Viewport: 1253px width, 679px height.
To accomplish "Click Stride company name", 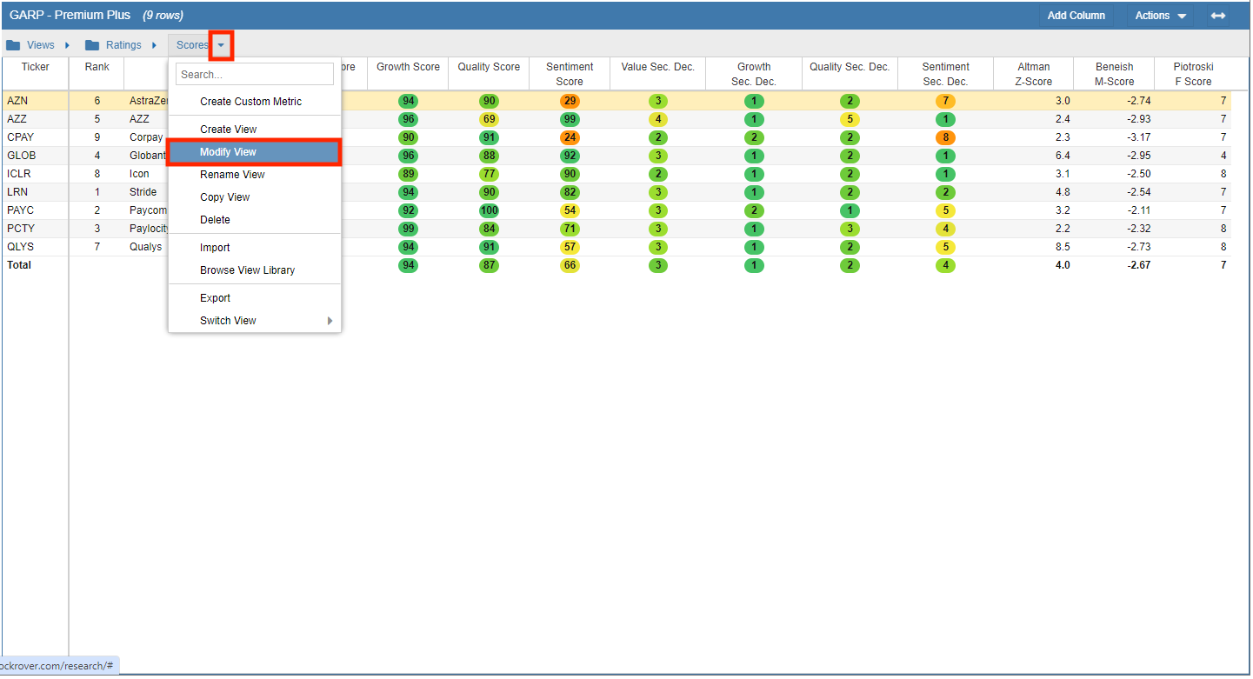I will (x=143, y=192).
